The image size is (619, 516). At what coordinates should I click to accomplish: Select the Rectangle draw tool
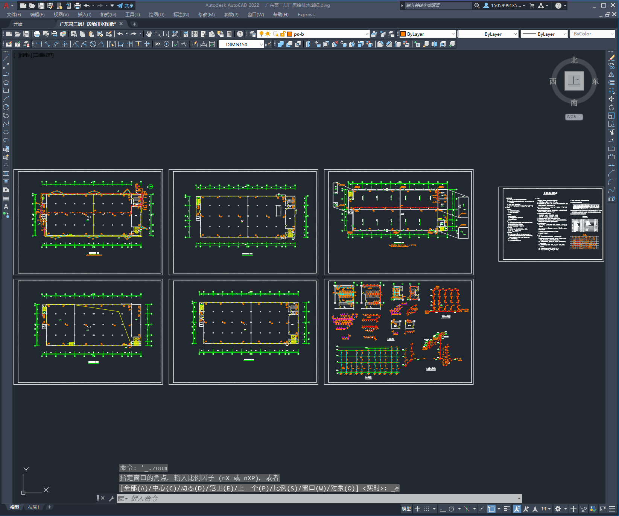tap(6, 91)
